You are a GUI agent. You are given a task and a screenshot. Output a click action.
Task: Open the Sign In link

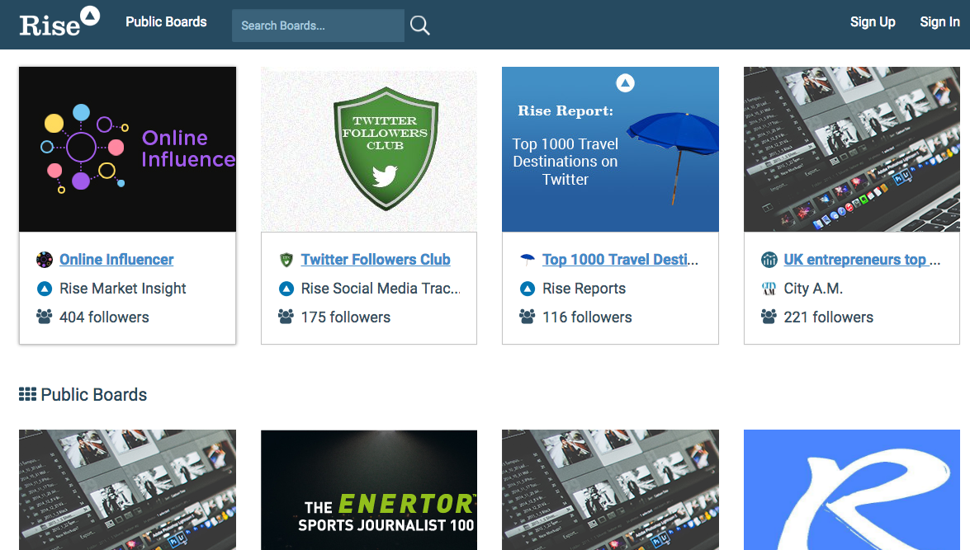(x=939, y=22)
